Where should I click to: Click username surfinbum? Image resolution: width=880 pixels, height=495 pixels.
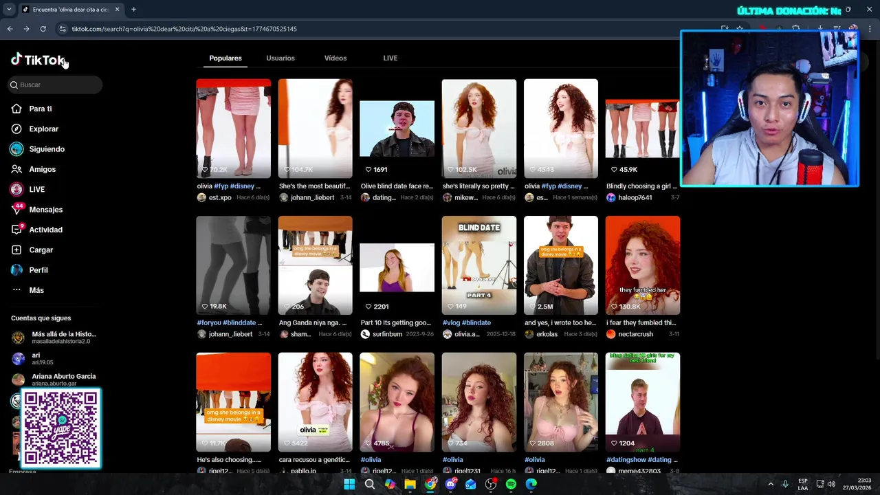click(387, 334)
